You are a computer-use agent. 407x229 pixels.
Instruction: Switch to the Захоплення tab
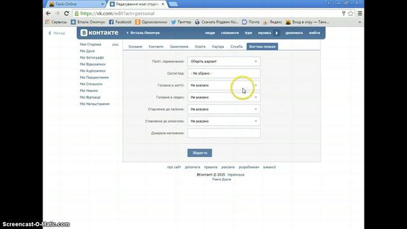point(179,46)
